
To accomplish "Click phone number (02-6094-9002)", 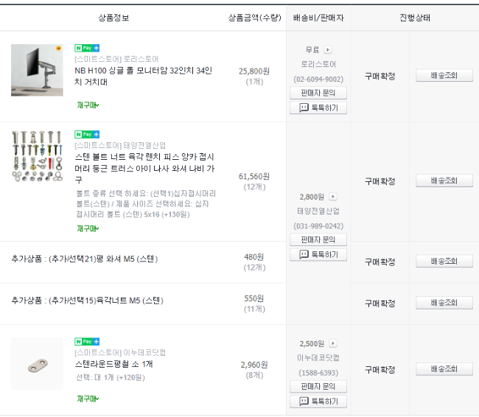I will tap(318, 80).
